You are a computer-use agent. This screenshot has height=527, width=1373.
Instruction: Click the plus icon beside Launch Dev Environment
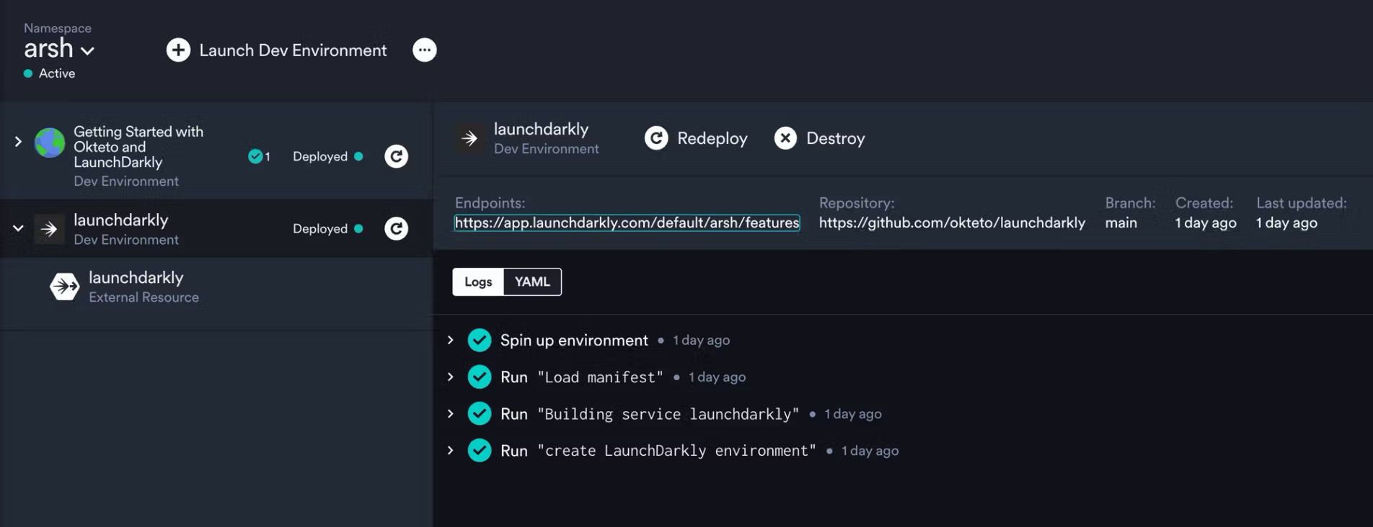177,50
